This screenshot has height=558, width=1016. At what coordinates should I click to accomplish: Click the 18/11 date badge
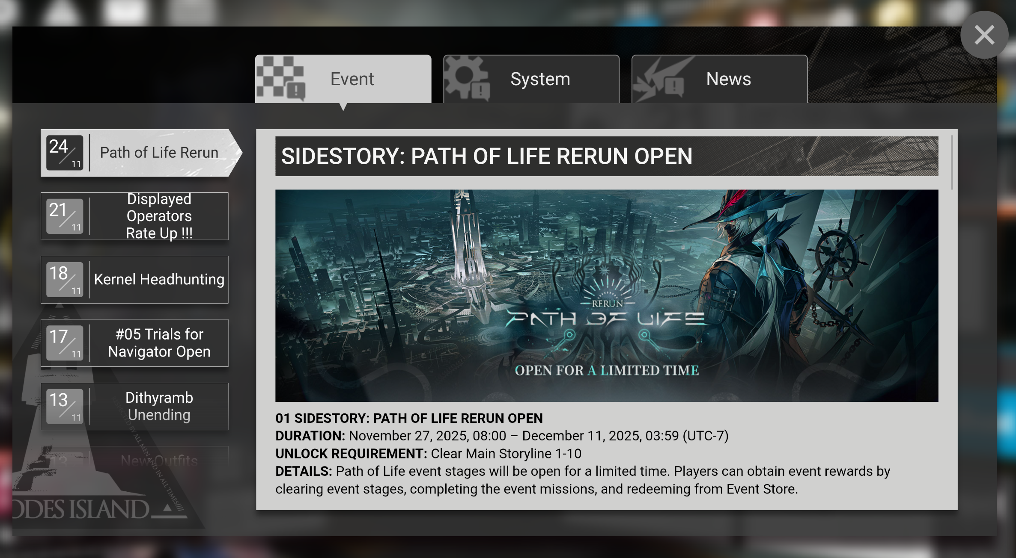pos(65,280)
